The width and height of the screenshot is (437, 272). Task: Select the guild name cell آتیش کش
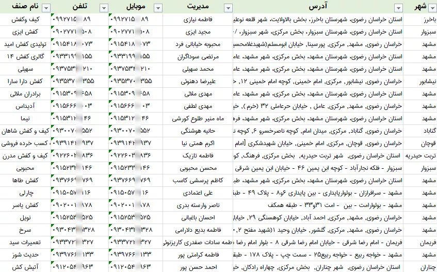point(25,267)
